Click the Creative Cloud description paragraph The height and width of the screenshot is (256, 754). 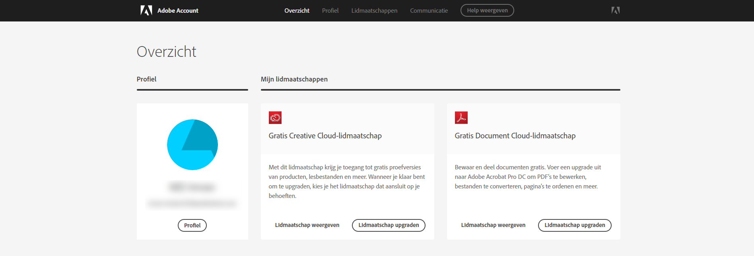pos(347,182)
